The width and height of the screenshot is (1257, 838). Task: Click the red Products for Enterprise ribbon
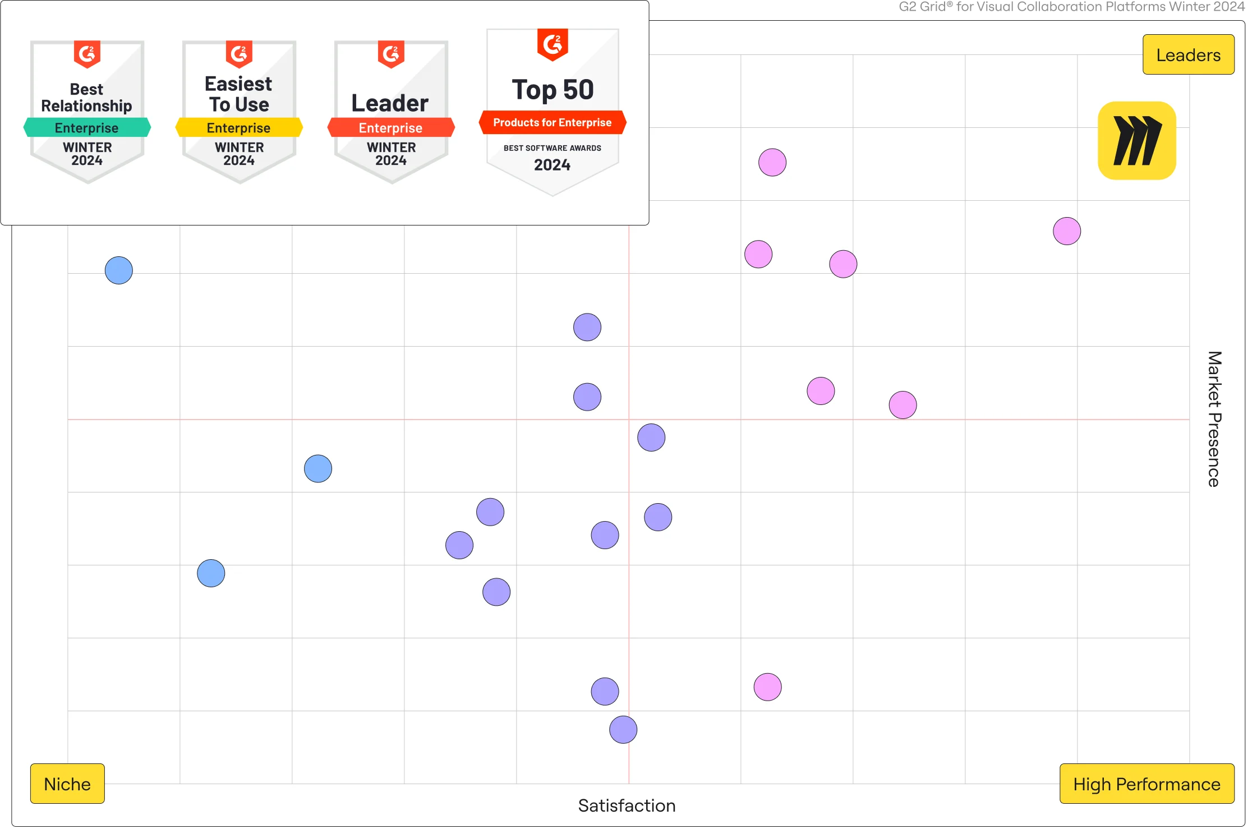[552, 122]
